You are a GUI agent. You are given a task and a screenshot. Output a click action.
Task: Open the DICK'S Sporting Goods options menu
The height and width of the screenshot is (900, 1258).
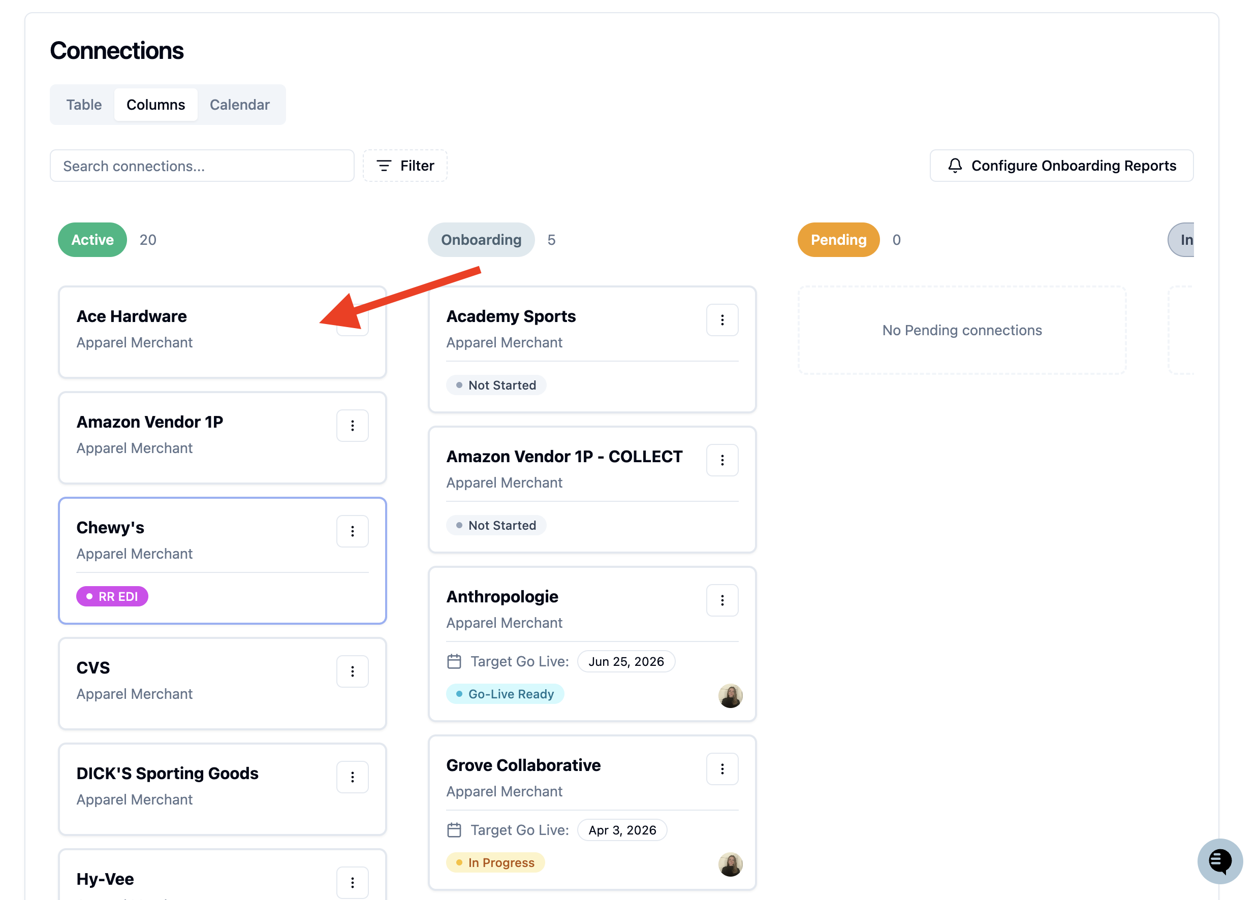[352, 777]
